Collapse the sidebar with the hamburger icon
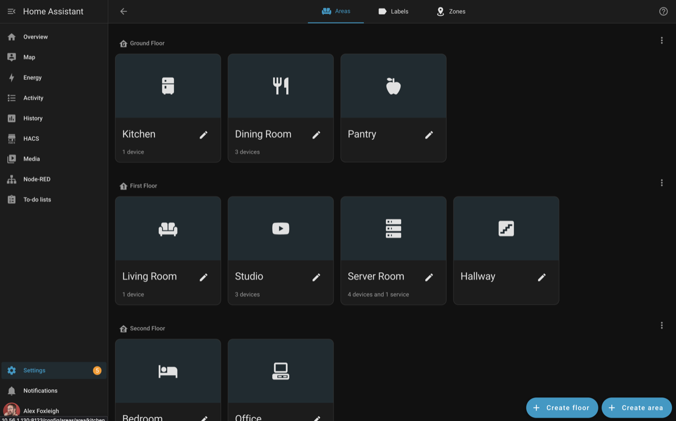Viewport: 676px width, 421px height. coord(11,11)
